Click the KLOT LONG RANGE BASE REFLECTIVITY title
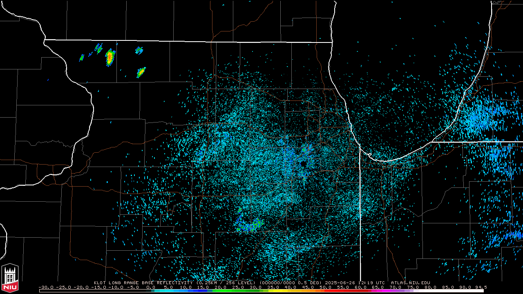 143,283
